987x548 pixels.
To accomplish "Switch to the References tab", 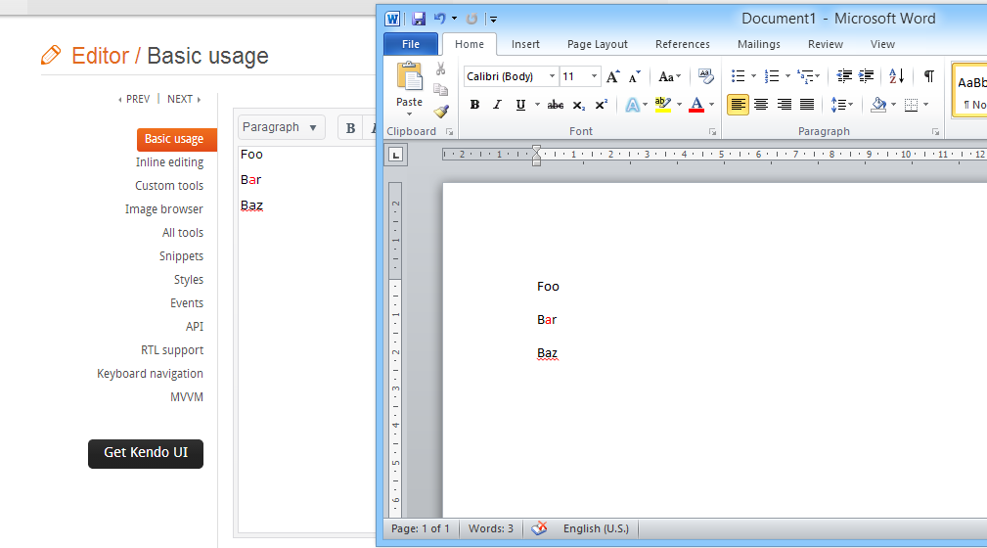I will pyautogui.click(x=683, y=44).
